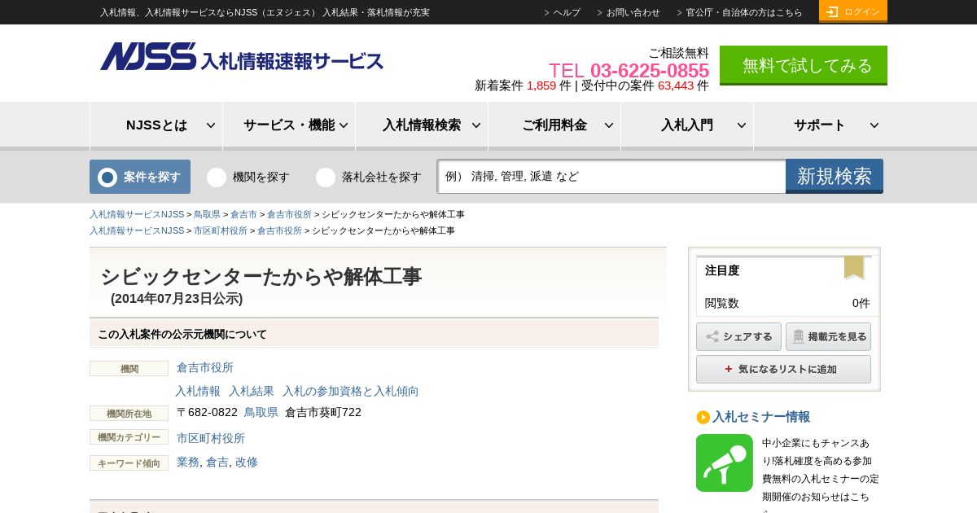Click the 掲載元を見る button

click(828, 336)
